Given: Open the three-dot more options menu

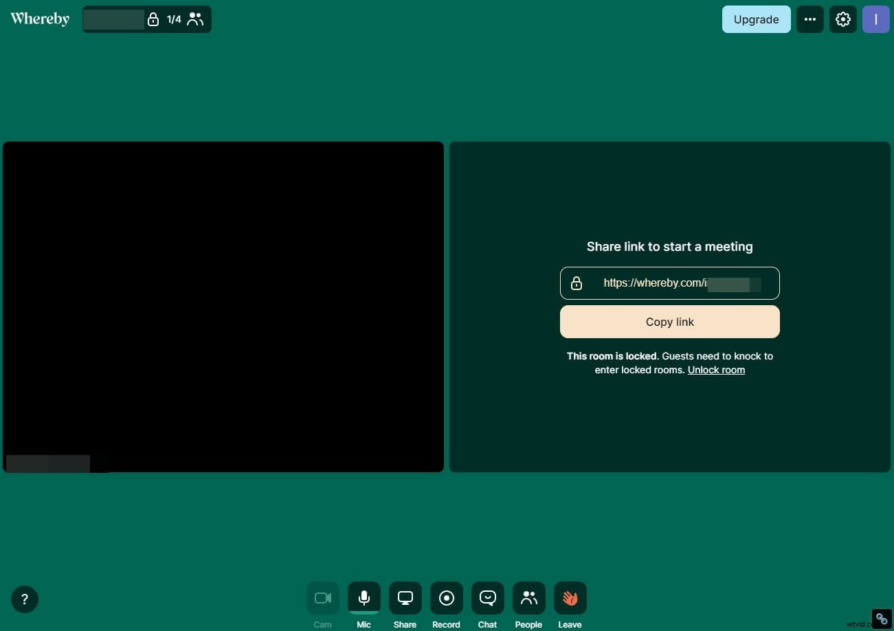Looking at the screenshot, I should tap(809, 19).
